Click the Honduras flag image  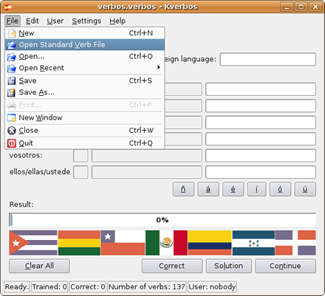(253, 243)
